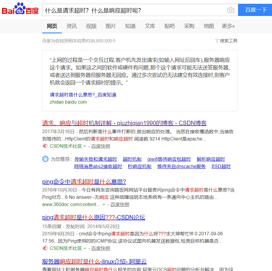The image size is (272, 271).
Task: Click recommendation 等待来自dnscache服务
Action: [181, 166]
